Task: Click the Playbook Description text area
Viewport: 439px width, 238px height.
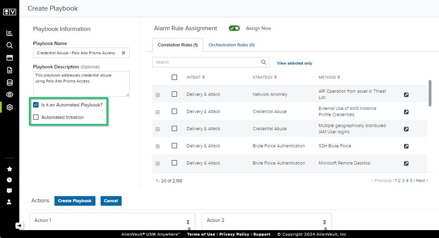Action: (81, 84)
